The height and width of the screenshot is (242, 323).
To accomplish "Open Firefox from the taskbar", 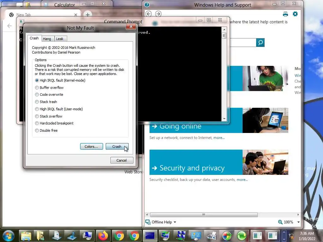I will pyautogui.click(x=103, y=236).
